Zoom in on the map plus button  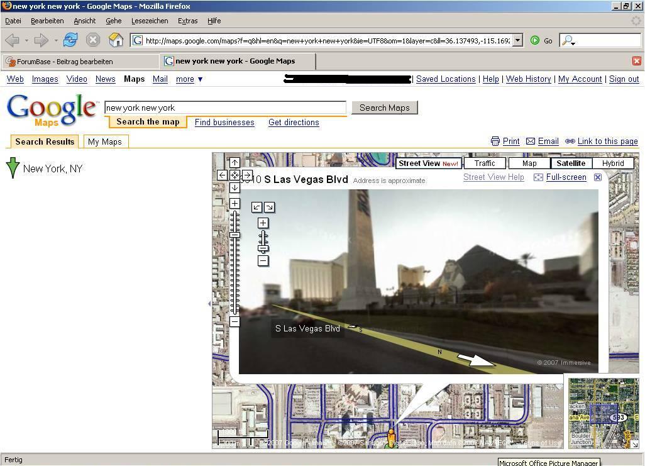coord(234,203)
